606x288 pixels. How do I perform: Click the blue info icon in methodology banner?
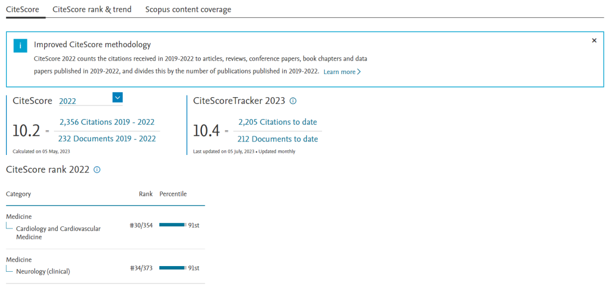pos(20,45)
